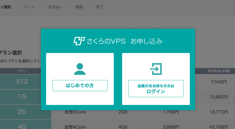
Task: Click the 利用料金(年額) column header
Action: 219,71
